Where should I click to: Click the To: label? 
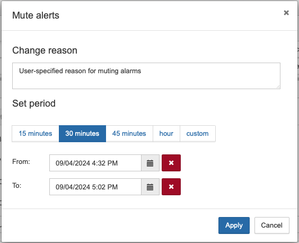(x=17, y=186)
